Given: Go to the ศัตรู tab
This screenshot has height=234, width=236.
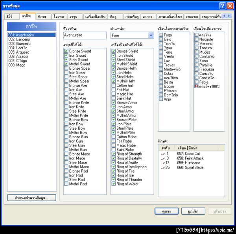Looking at the screenshot, I should [113, 17].
